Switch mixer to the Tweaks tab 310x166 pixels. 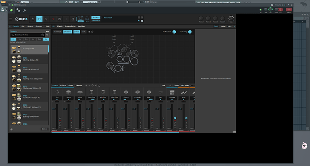pos(79,85)
